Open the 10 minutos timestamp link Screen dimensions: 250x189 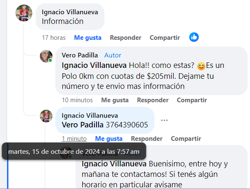(77, 100)
